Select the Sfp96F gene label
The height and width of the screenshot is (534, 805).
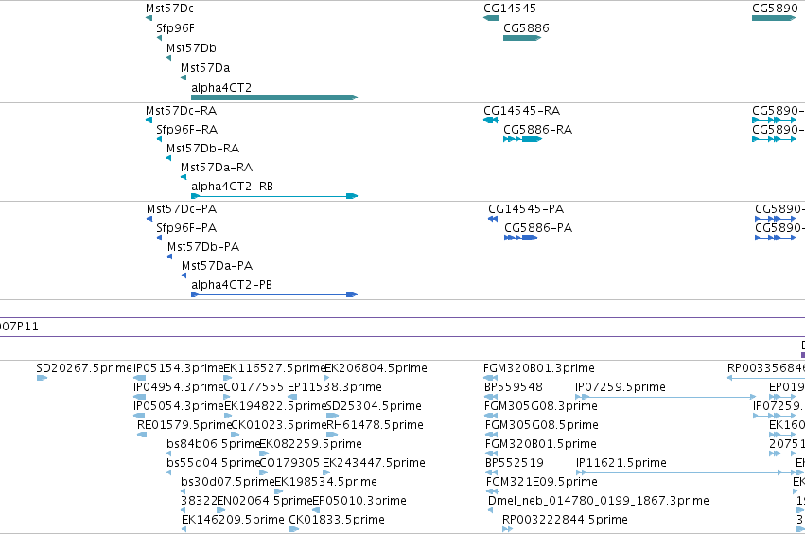(x=175, y=28)
